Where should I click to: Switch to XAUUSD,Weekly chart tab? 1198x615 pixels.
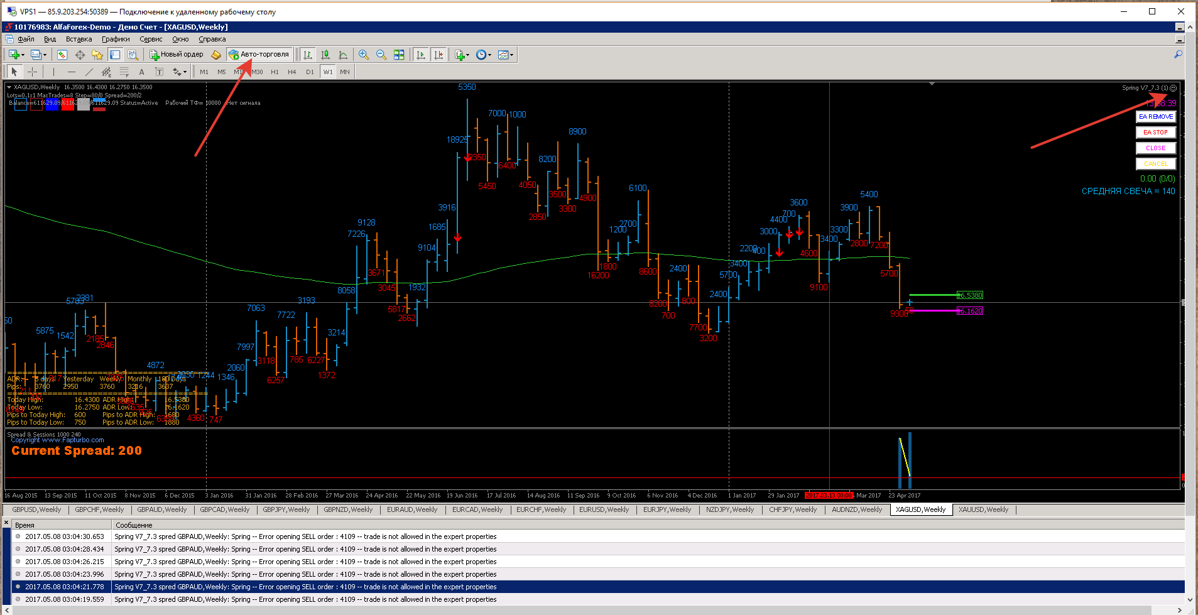(x=983, y=509)
